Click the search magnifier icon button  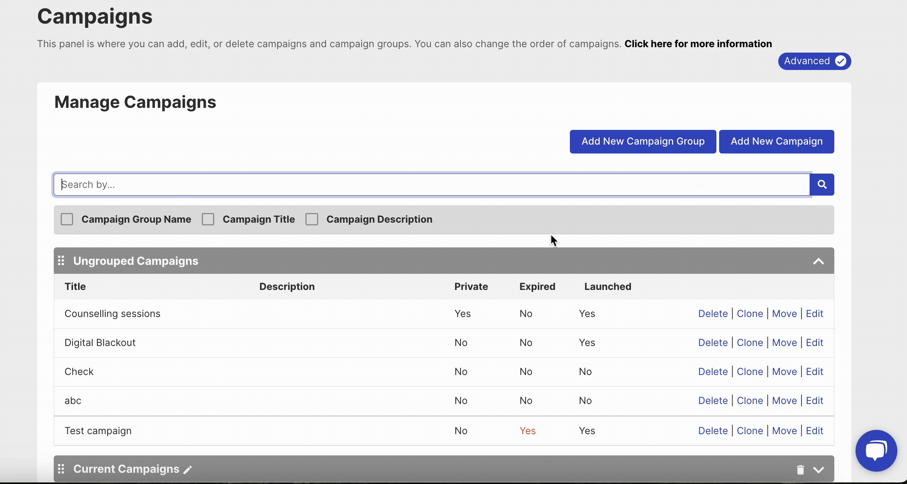(822, 184)
